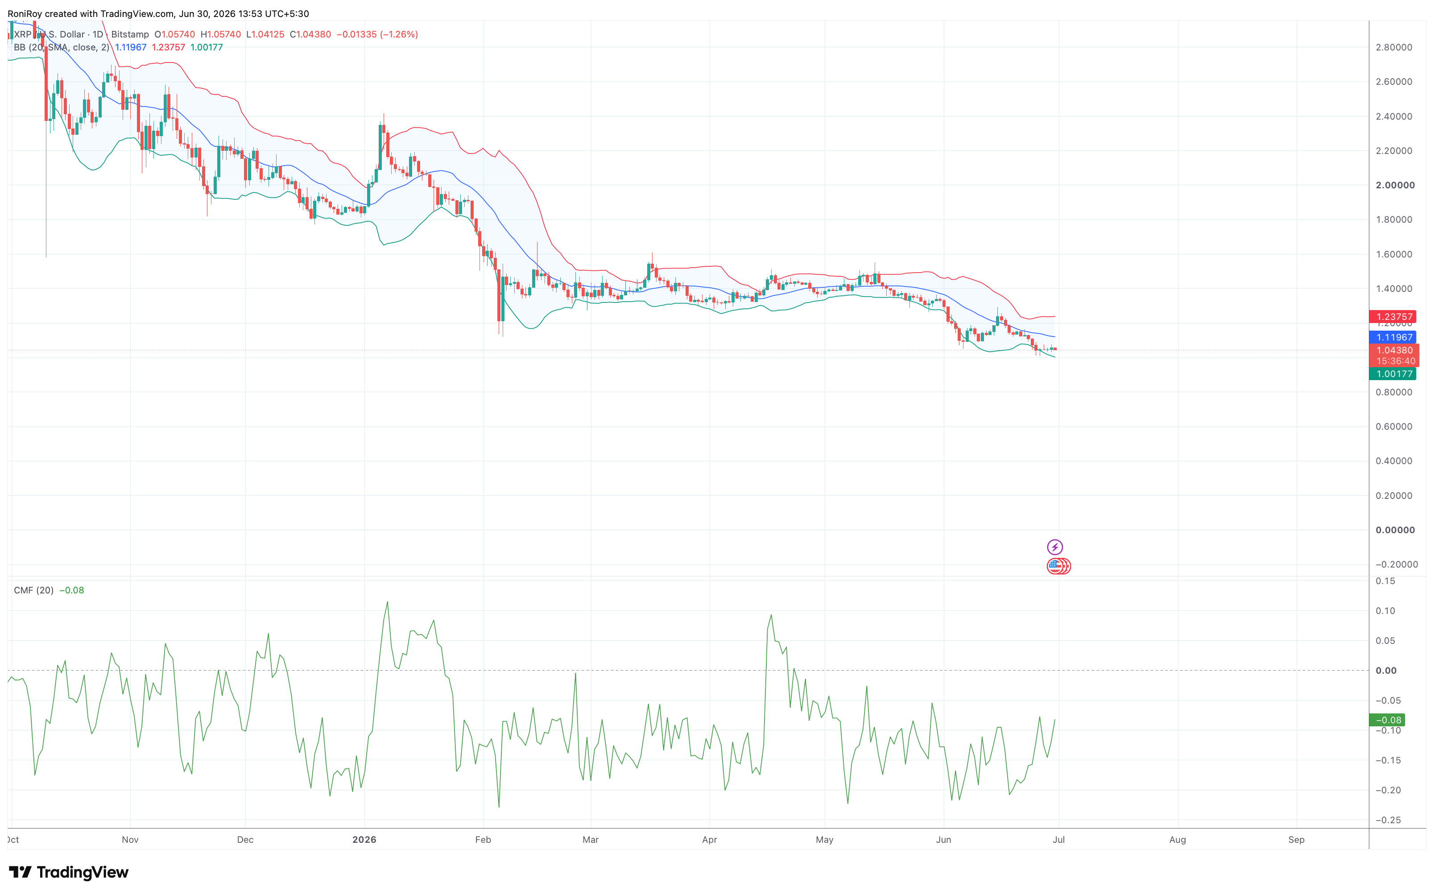The height and width of the screenshot is (895, 1434).
Task: Click the current price tag 1.04380
Action: (1394, 350)
